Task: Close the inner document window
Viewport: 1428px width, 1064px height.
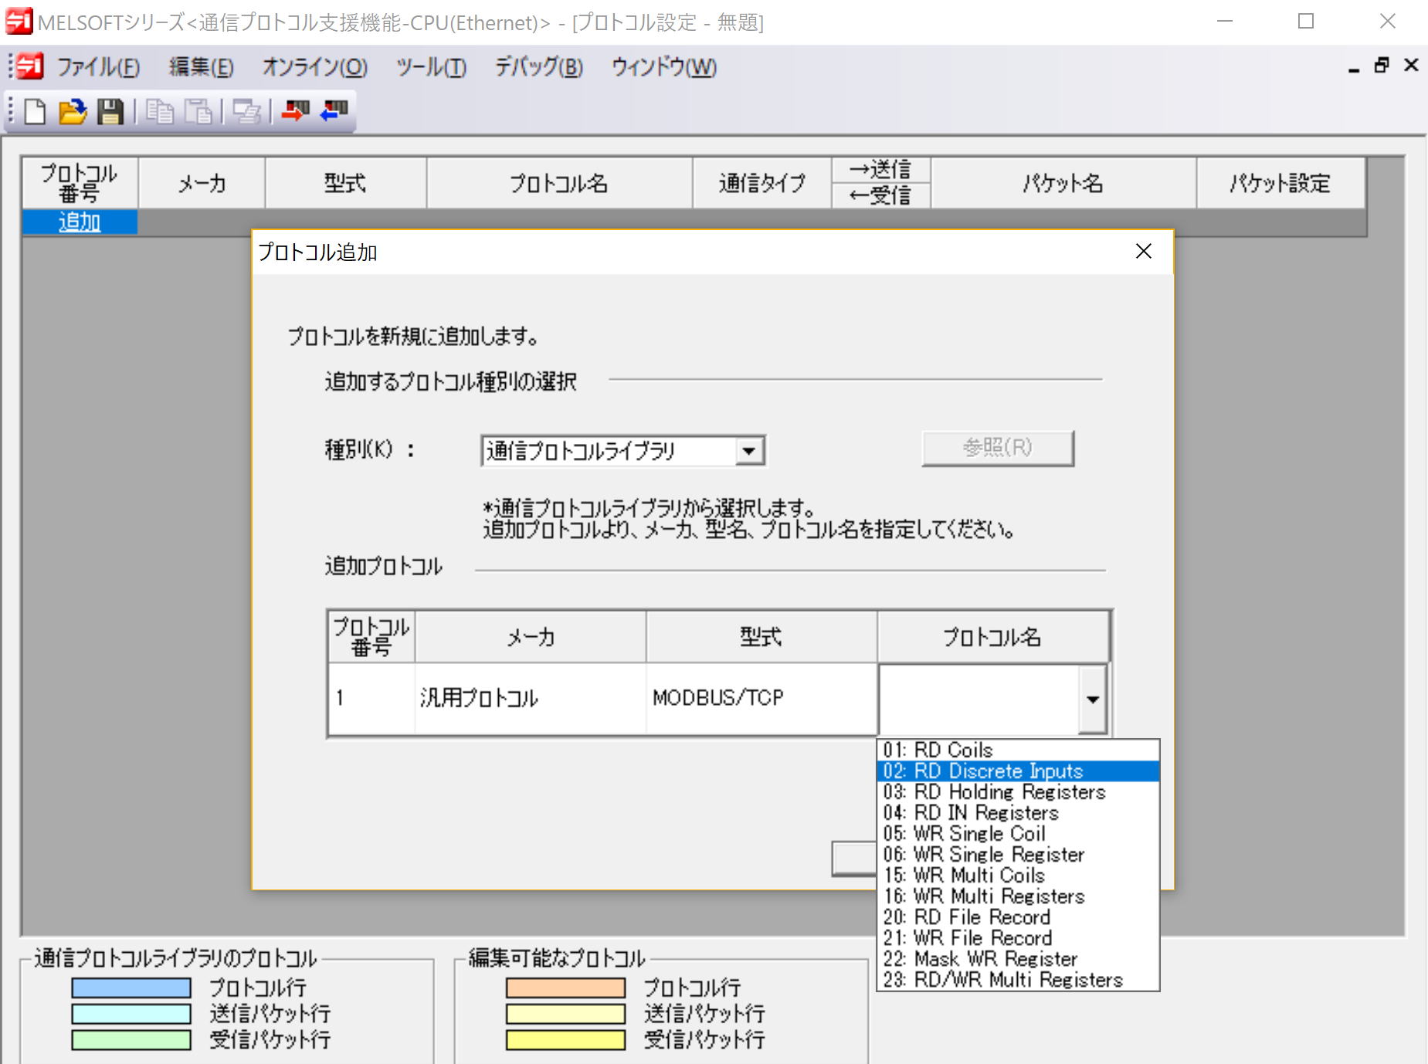Action: point(1411,66)
